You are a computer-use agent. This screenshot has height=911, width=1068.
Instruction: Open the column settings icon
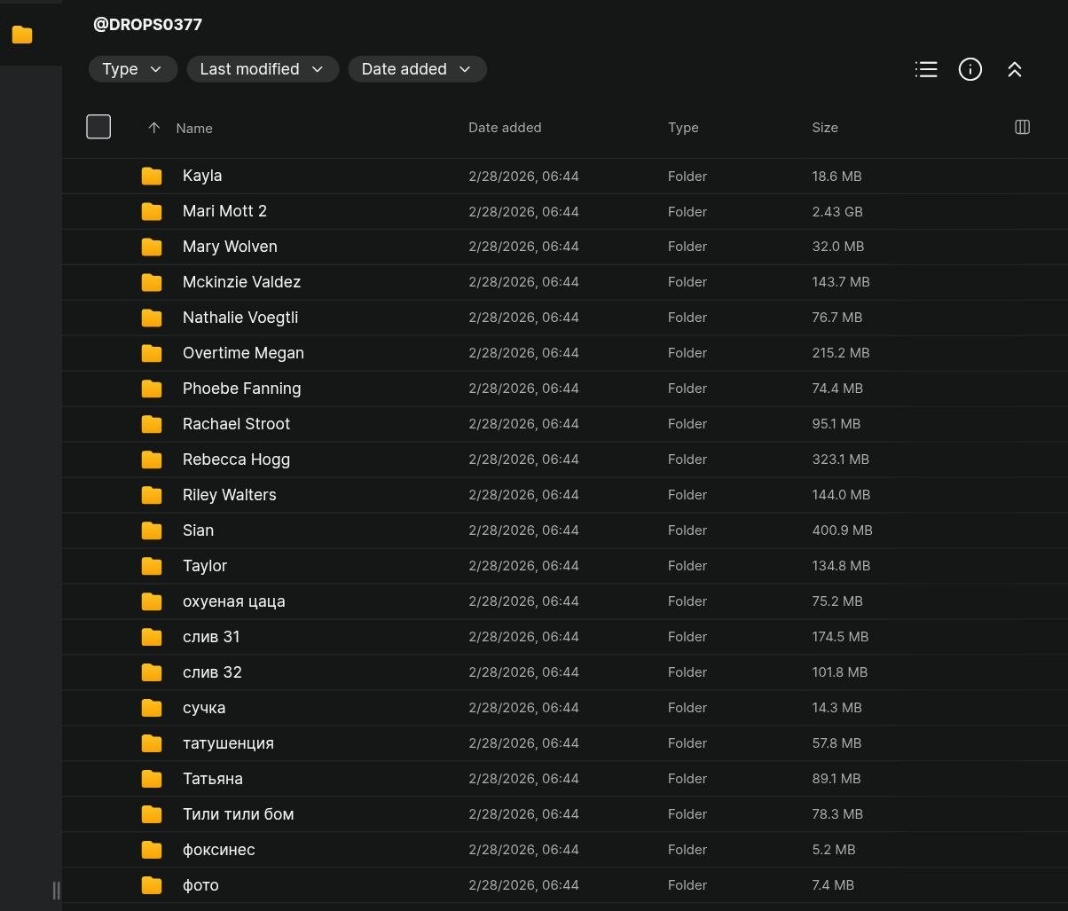(x=1022, y=127)
